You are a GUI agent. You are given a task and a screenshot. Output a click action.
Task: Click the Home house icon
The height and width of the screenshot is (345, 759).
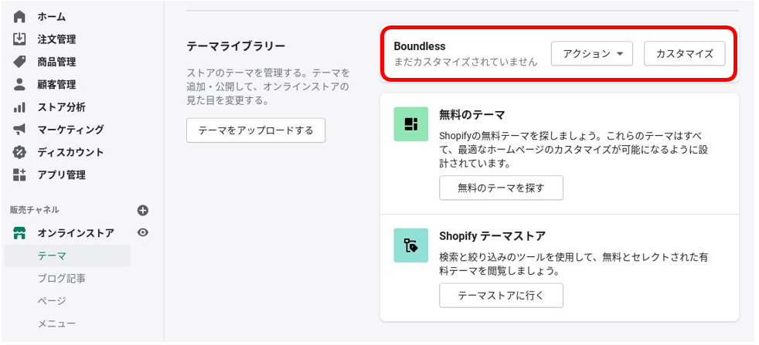[19, 17]
